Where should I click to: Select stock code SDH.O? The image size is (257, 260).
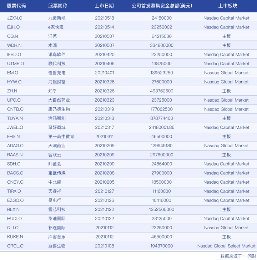[x=14, y=164]
